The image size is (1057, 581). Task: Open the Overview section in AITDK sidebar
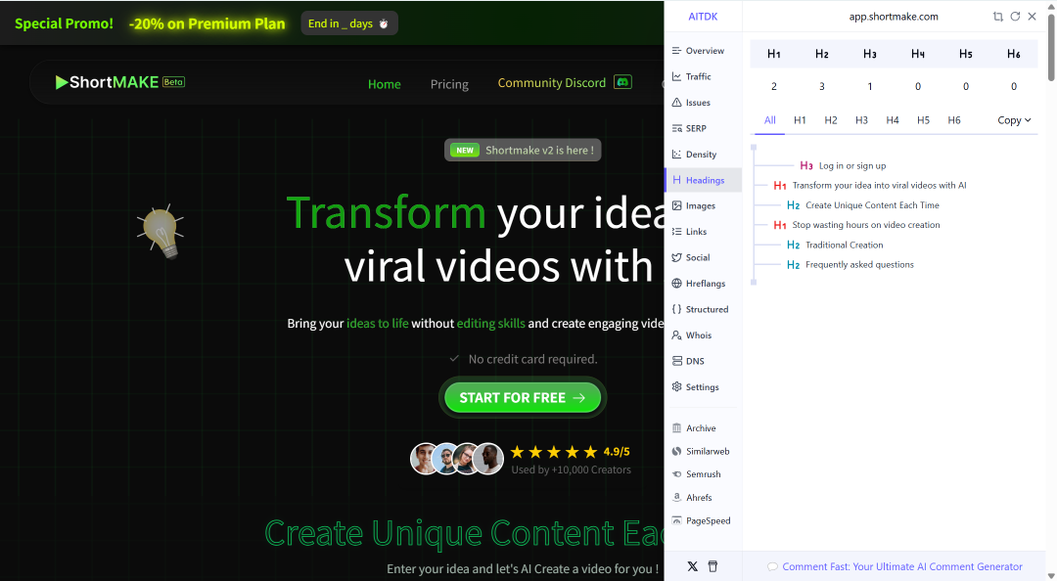click(x=703, y=51)
